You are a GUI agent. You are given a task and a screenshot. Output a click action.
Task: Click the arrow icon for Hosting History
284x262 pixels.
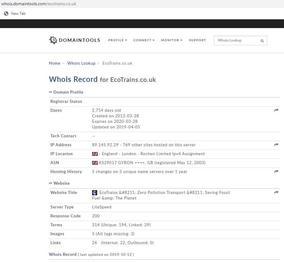[x=276, y=171]
